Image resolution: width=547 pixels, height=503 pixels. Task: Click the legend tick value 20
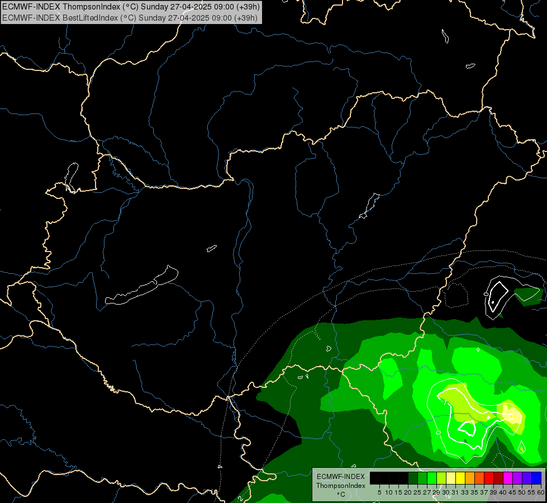pos(408,492)
